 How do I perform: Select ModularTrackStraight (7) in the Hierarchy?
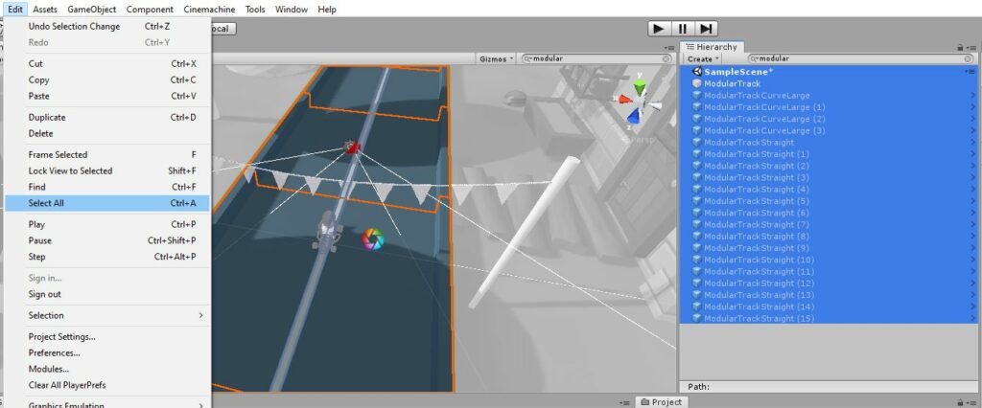(x=757, y=224)
